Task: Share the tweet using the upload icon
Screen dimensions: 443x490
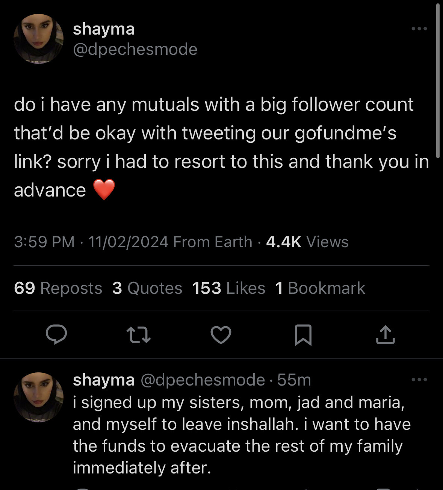Action: pyautogui.click(x=385, y=334)
